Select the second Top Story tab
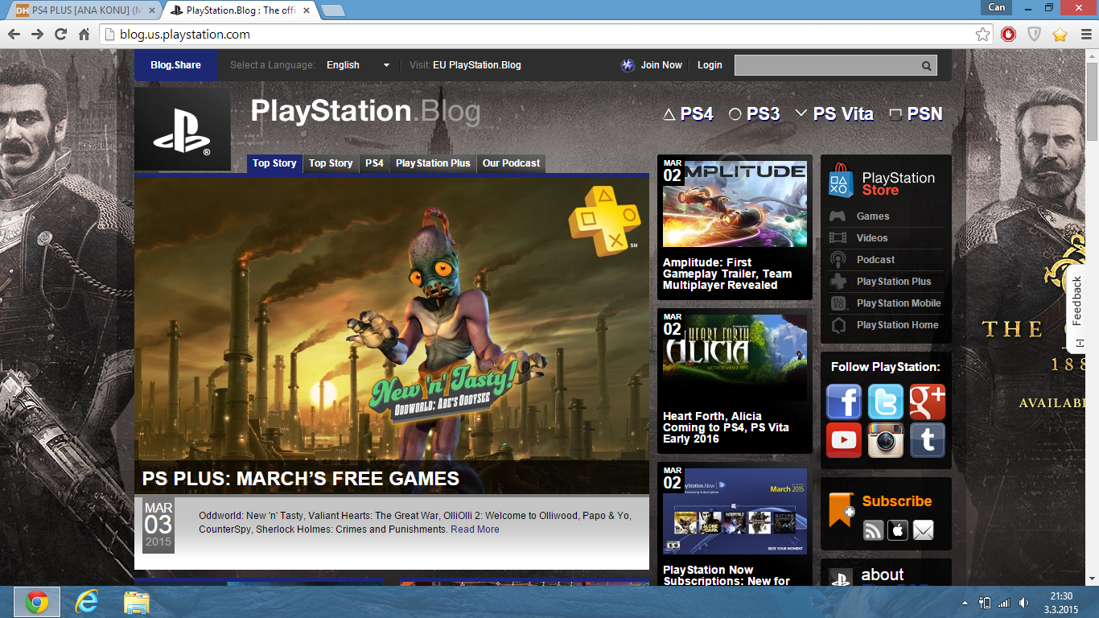The width and height of the screenshot is (1099, 618). (x=331, y=163)
